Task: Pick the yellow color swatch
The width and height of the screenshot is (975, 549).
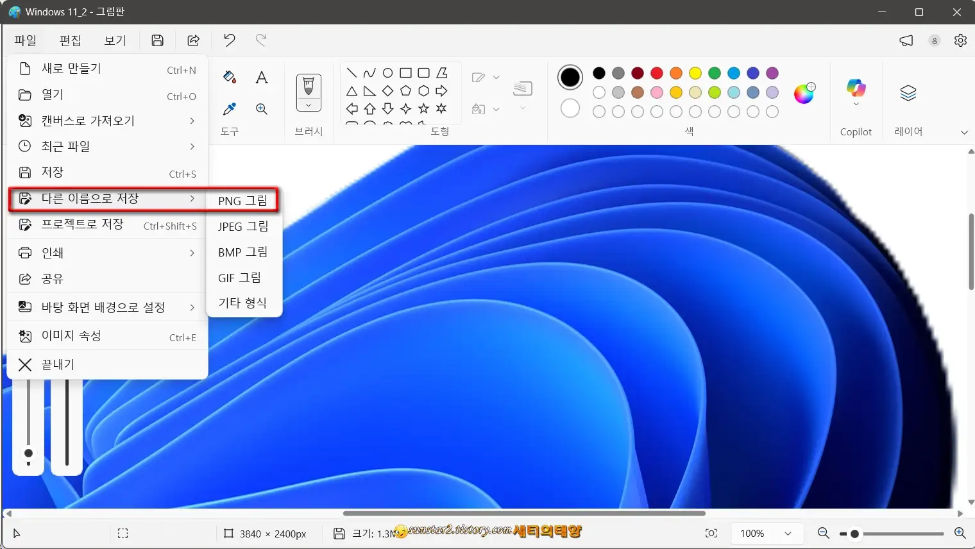Action: pos(695,73)
